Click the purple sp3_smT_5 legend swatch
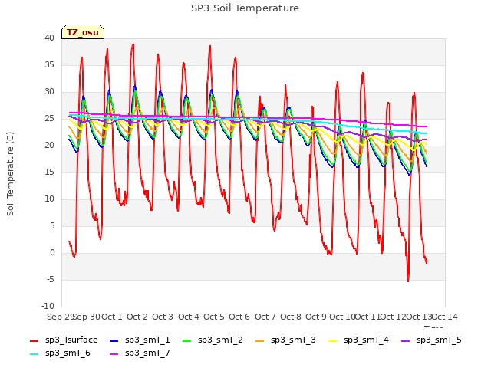Image resolution: width=491 pixels, height=368 pixels. coord(405,340)
